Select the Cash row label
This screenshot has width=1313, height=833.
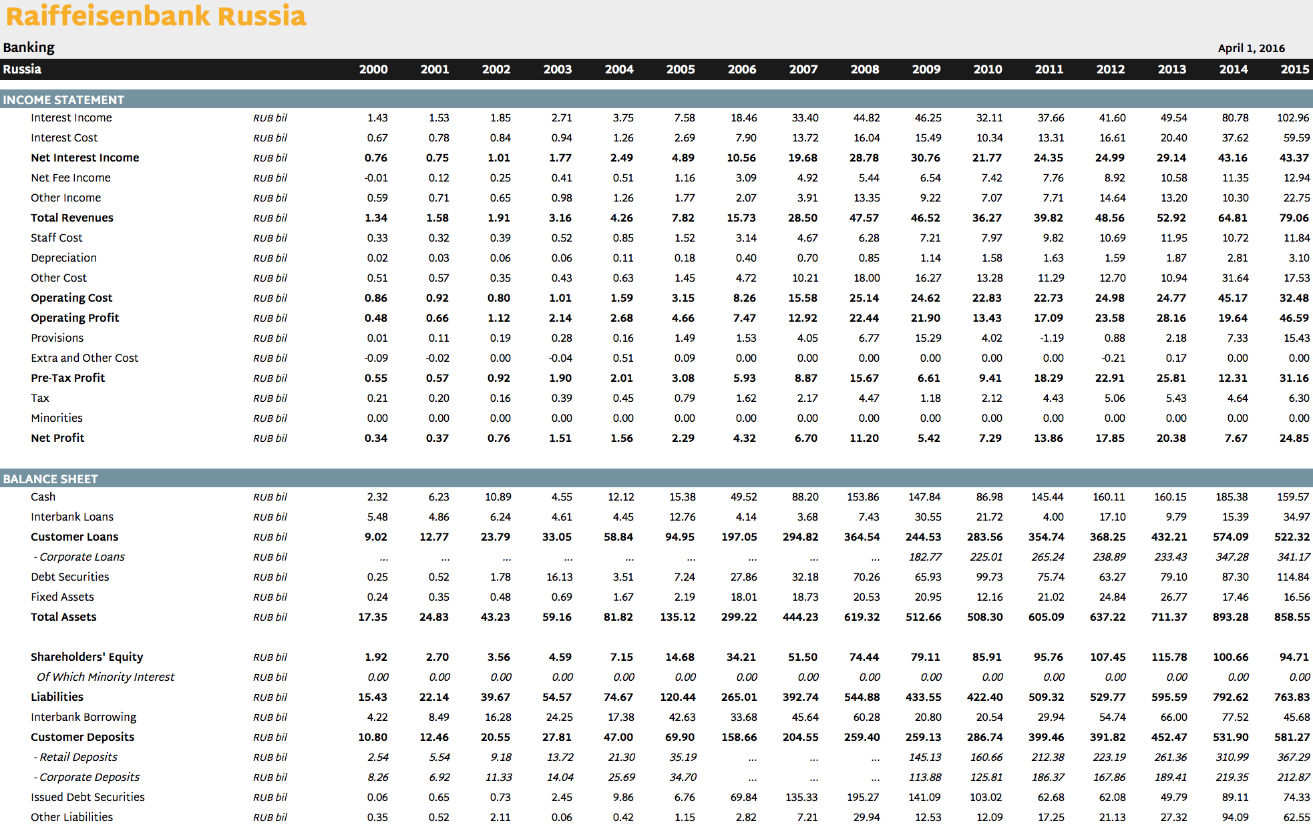[43, 497]
